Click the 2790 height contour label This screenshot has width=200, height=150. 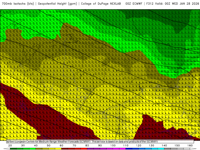[x=156, y=104]
